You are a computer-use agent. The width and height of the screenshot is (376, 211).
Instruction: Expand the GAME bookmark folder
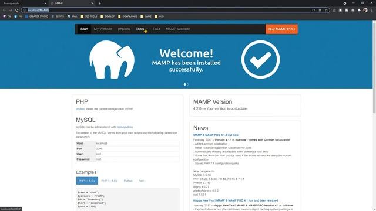tap(146, 16)
